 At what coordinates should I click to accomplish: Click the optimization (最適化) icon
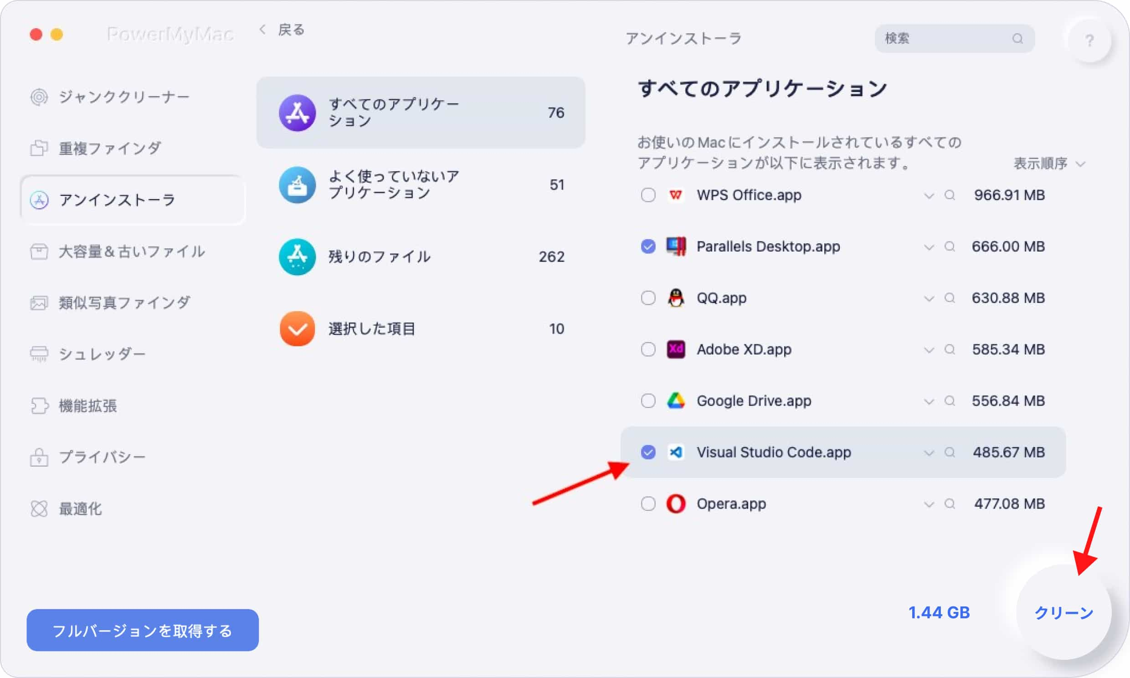[39, 508]
